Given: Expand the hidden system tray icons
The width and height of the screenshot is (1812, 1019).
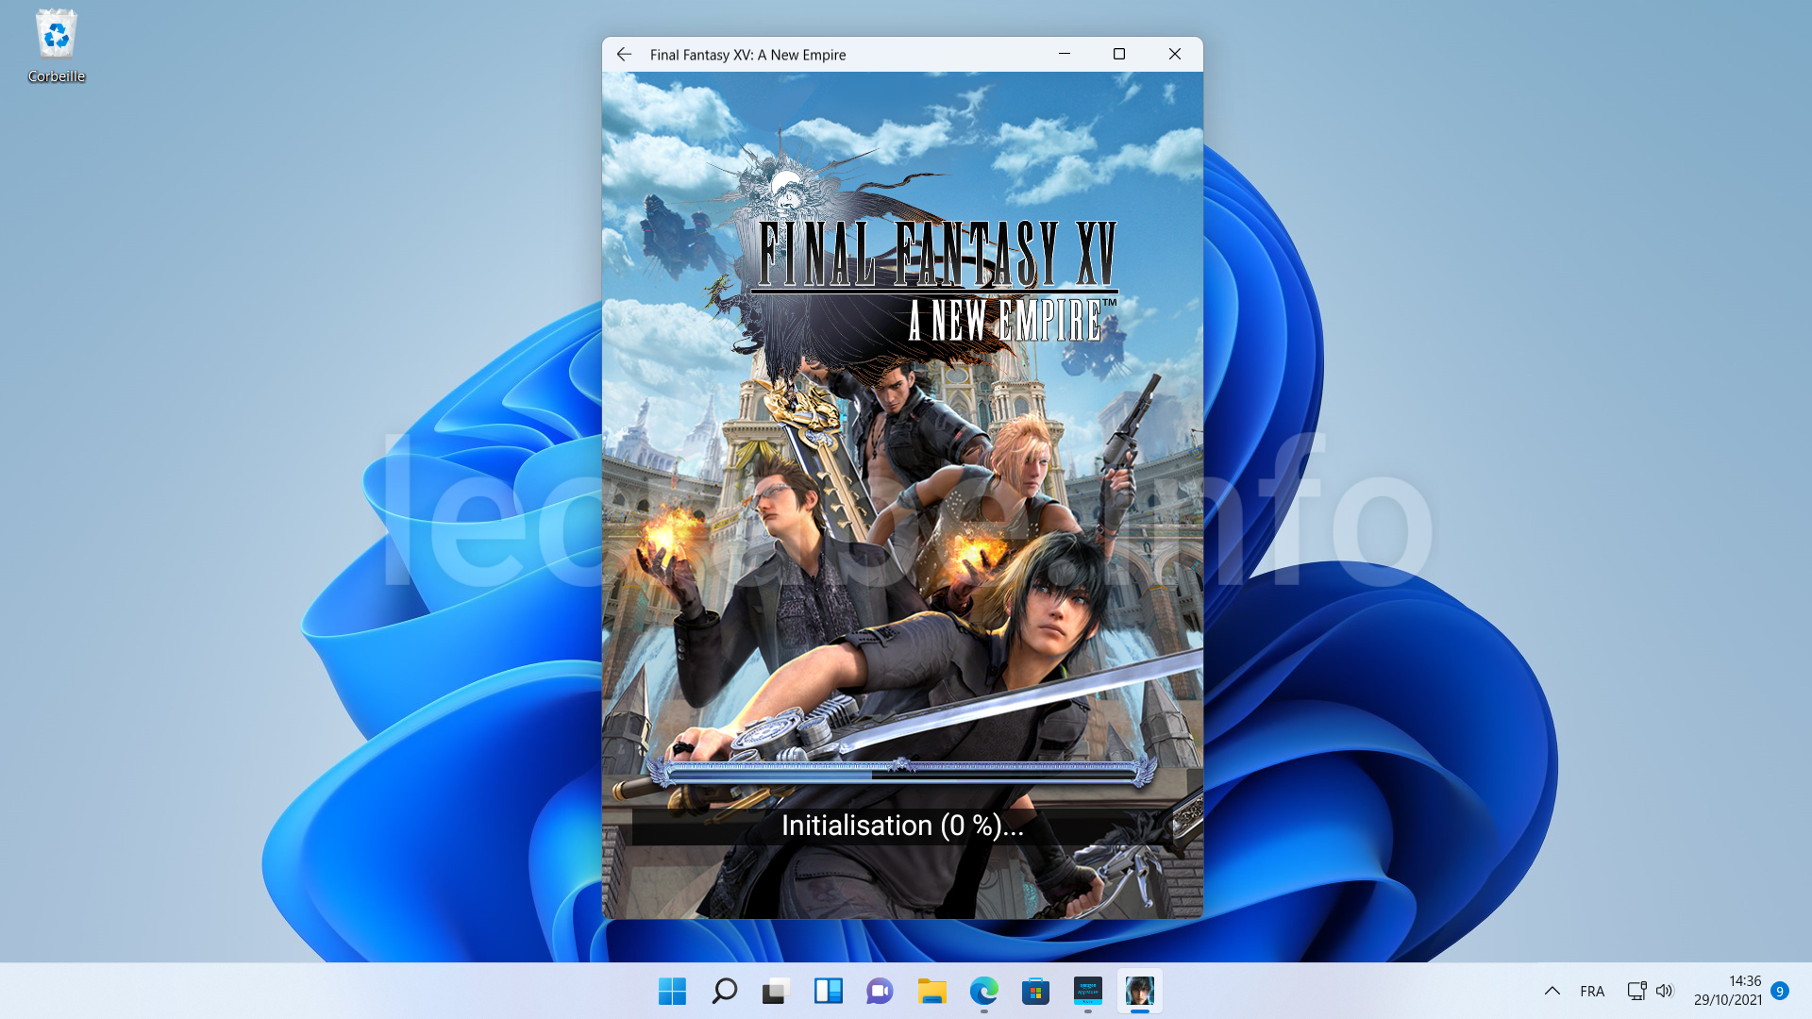Looking at the screenshot, I should click(1552, 991).
